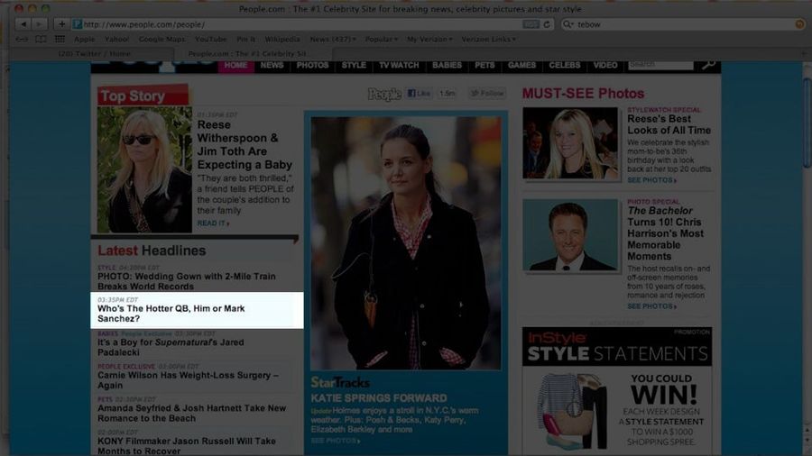Image resolution: width=812 pixels, height=456 pixels.
Task: Open BABIES in People navigation bar
Action: [447, 65]
